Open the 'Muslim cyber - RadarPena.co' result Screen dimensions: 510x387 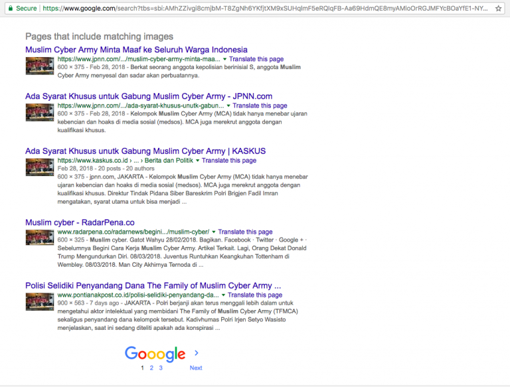pos(80,222)
